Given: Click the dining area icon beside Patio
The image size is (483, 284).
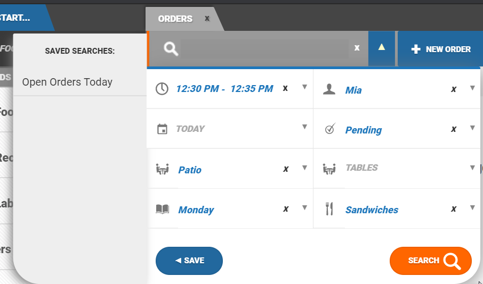Looking at the screenshot, I should pyautogui.click(x=162, y=169).
